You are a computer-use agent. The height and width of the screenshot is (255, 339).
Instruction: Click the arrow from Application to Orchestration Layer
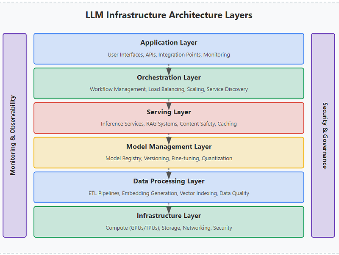(169, 67)
